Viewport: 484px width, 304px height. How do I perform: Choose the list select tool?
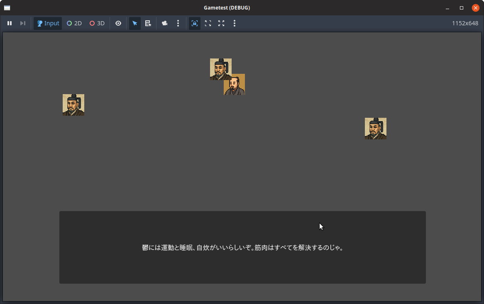(x=148, y=23)
